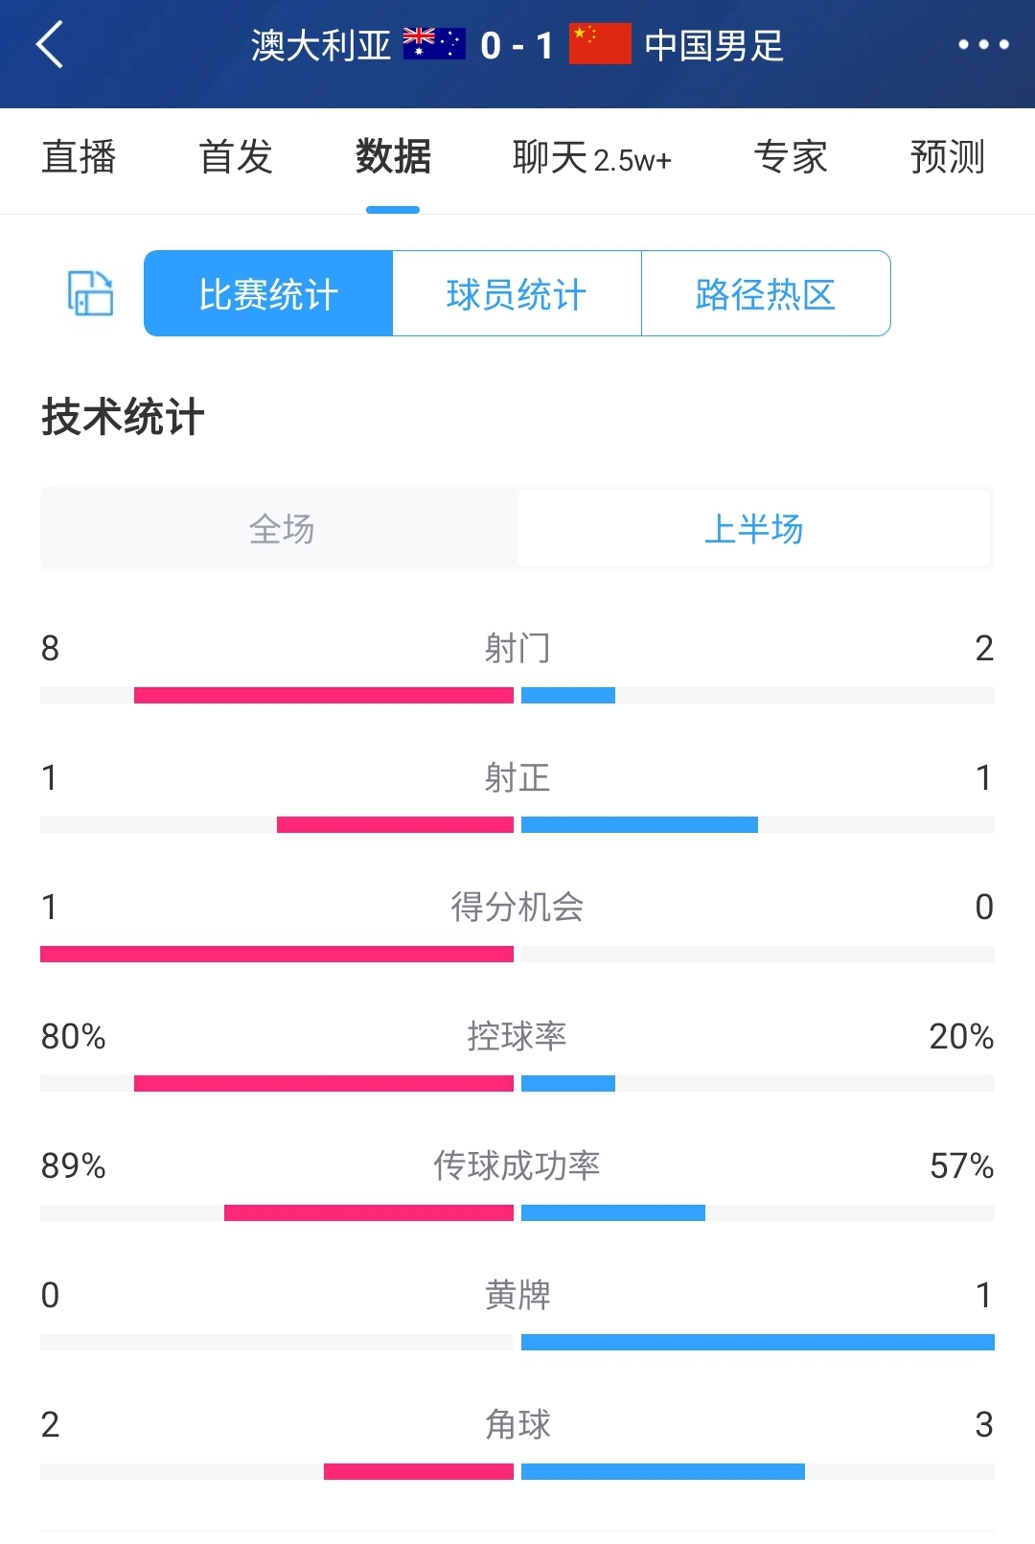Switch to 球员统计 player stats
The height and width of the screenshot is (1544, 1035).
(x=517, y=293)
